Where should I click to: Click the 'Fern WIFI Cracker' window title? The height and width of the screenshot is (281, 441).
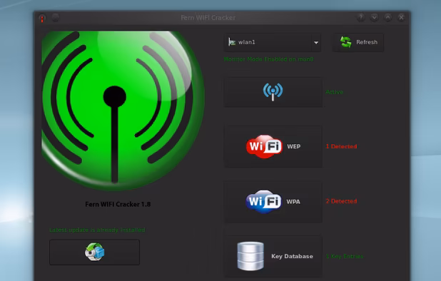coord(208,18)
